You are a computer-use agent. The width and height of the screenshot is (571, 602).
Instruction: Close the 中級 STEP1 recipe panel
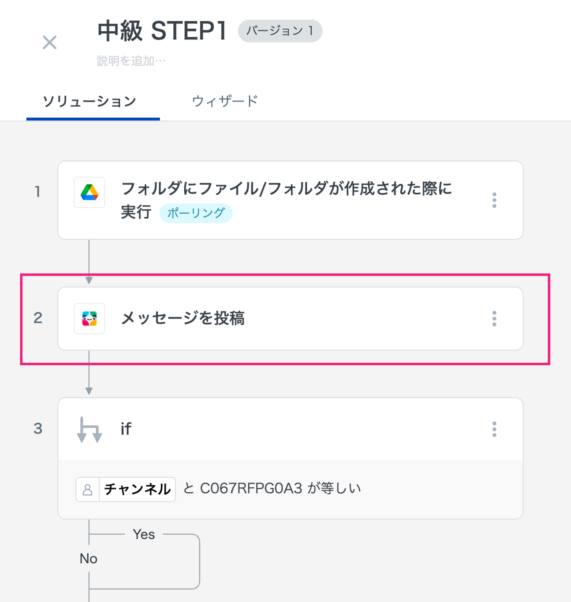49,42
